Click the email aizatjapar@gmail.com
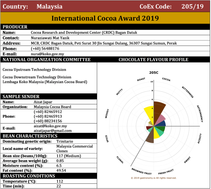The height and width of the screenshot is (189, 211). (53, 130)
